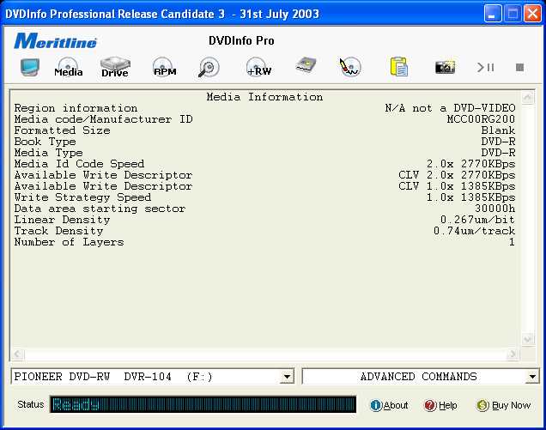Open the Media information tool
Viewport: 546px width, 430px height.
(69, 67)
